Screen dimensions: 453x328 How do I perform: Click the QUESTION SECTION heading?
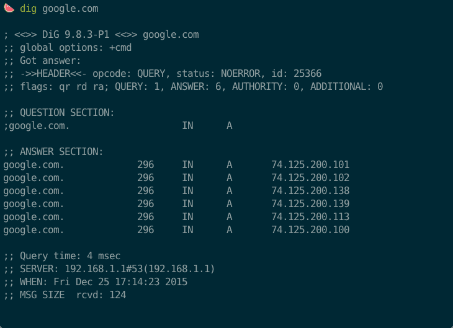67,113
